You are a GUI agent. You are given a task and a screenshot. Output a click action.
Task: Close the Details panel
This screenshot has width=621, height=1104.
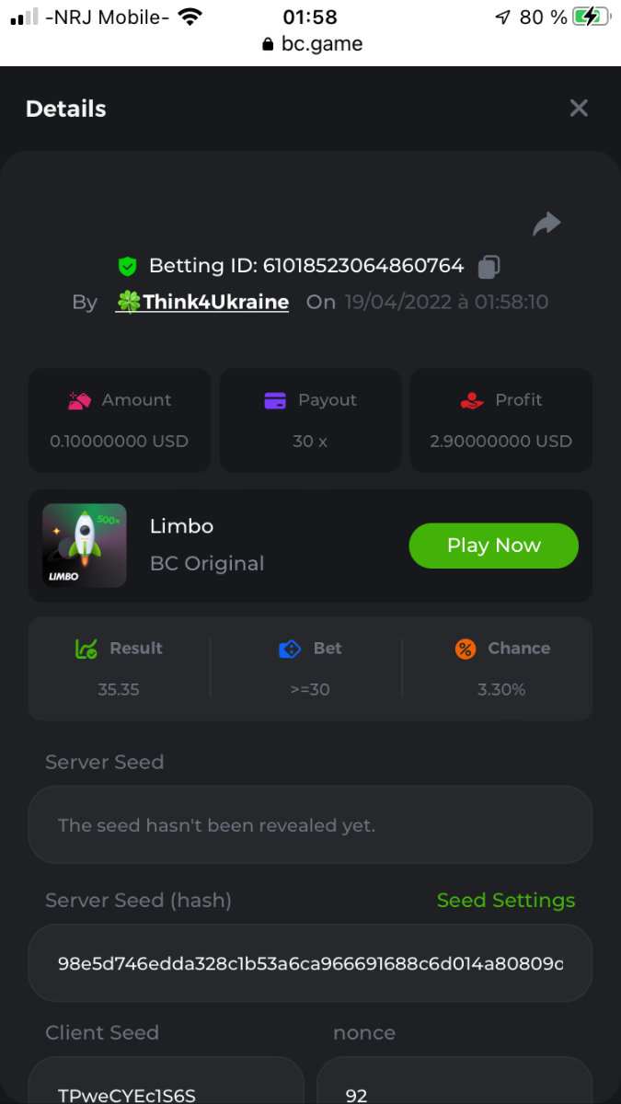pos(579,109)
